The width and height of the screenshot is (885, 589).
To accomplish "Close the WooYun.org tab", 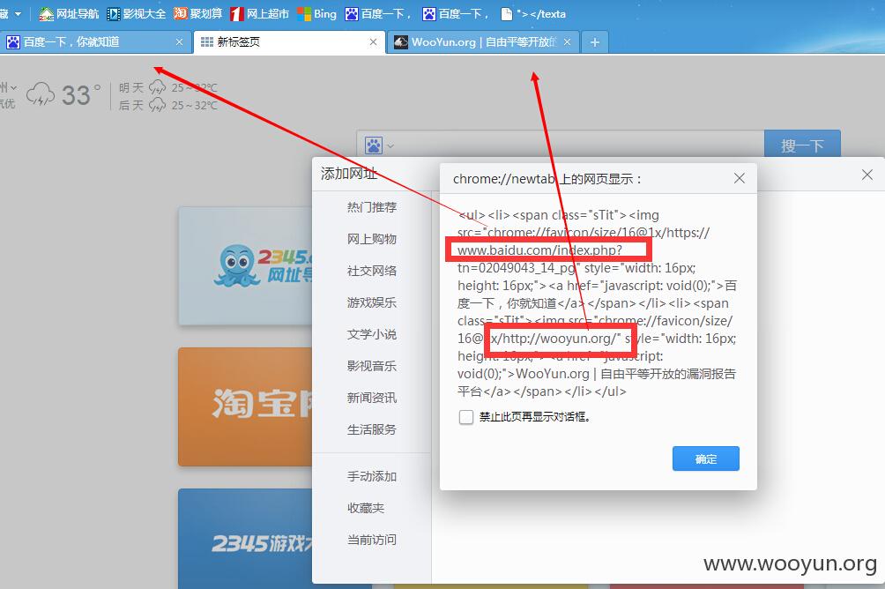I will pos(568,41).
